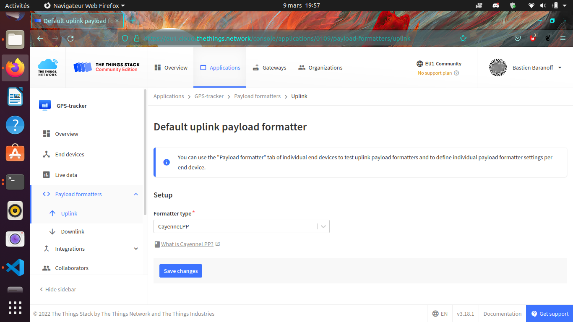Collapse the Payload formatters chevron

pyautogui.click(x=135, y=194)
